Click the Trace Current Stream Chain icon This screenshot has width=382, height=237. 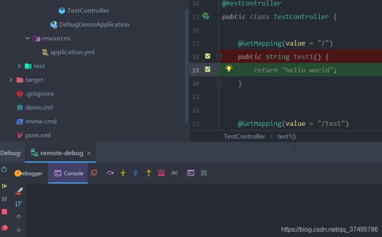(x=204, y=173)
